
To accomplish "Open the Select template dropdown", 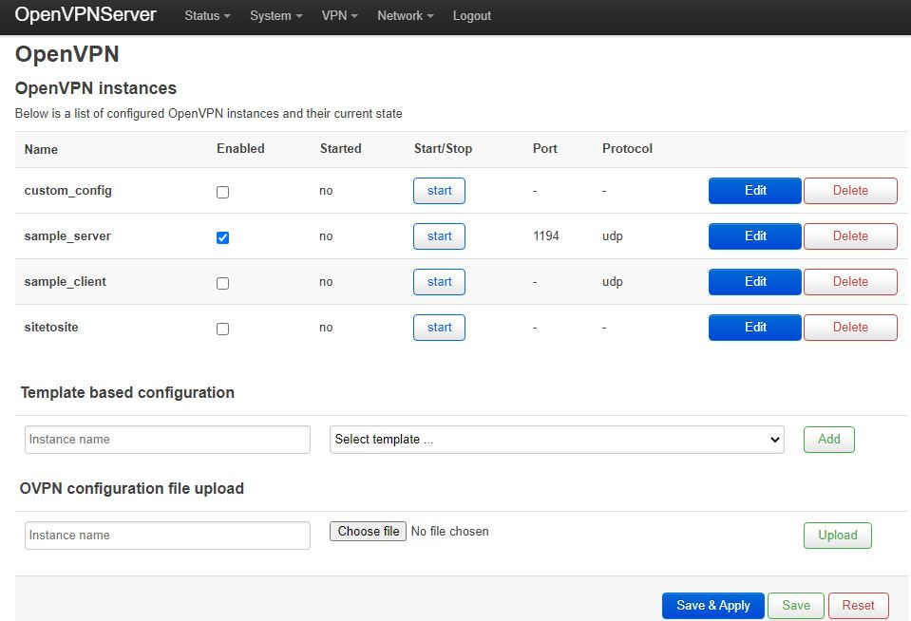I will tap(557, 440).
